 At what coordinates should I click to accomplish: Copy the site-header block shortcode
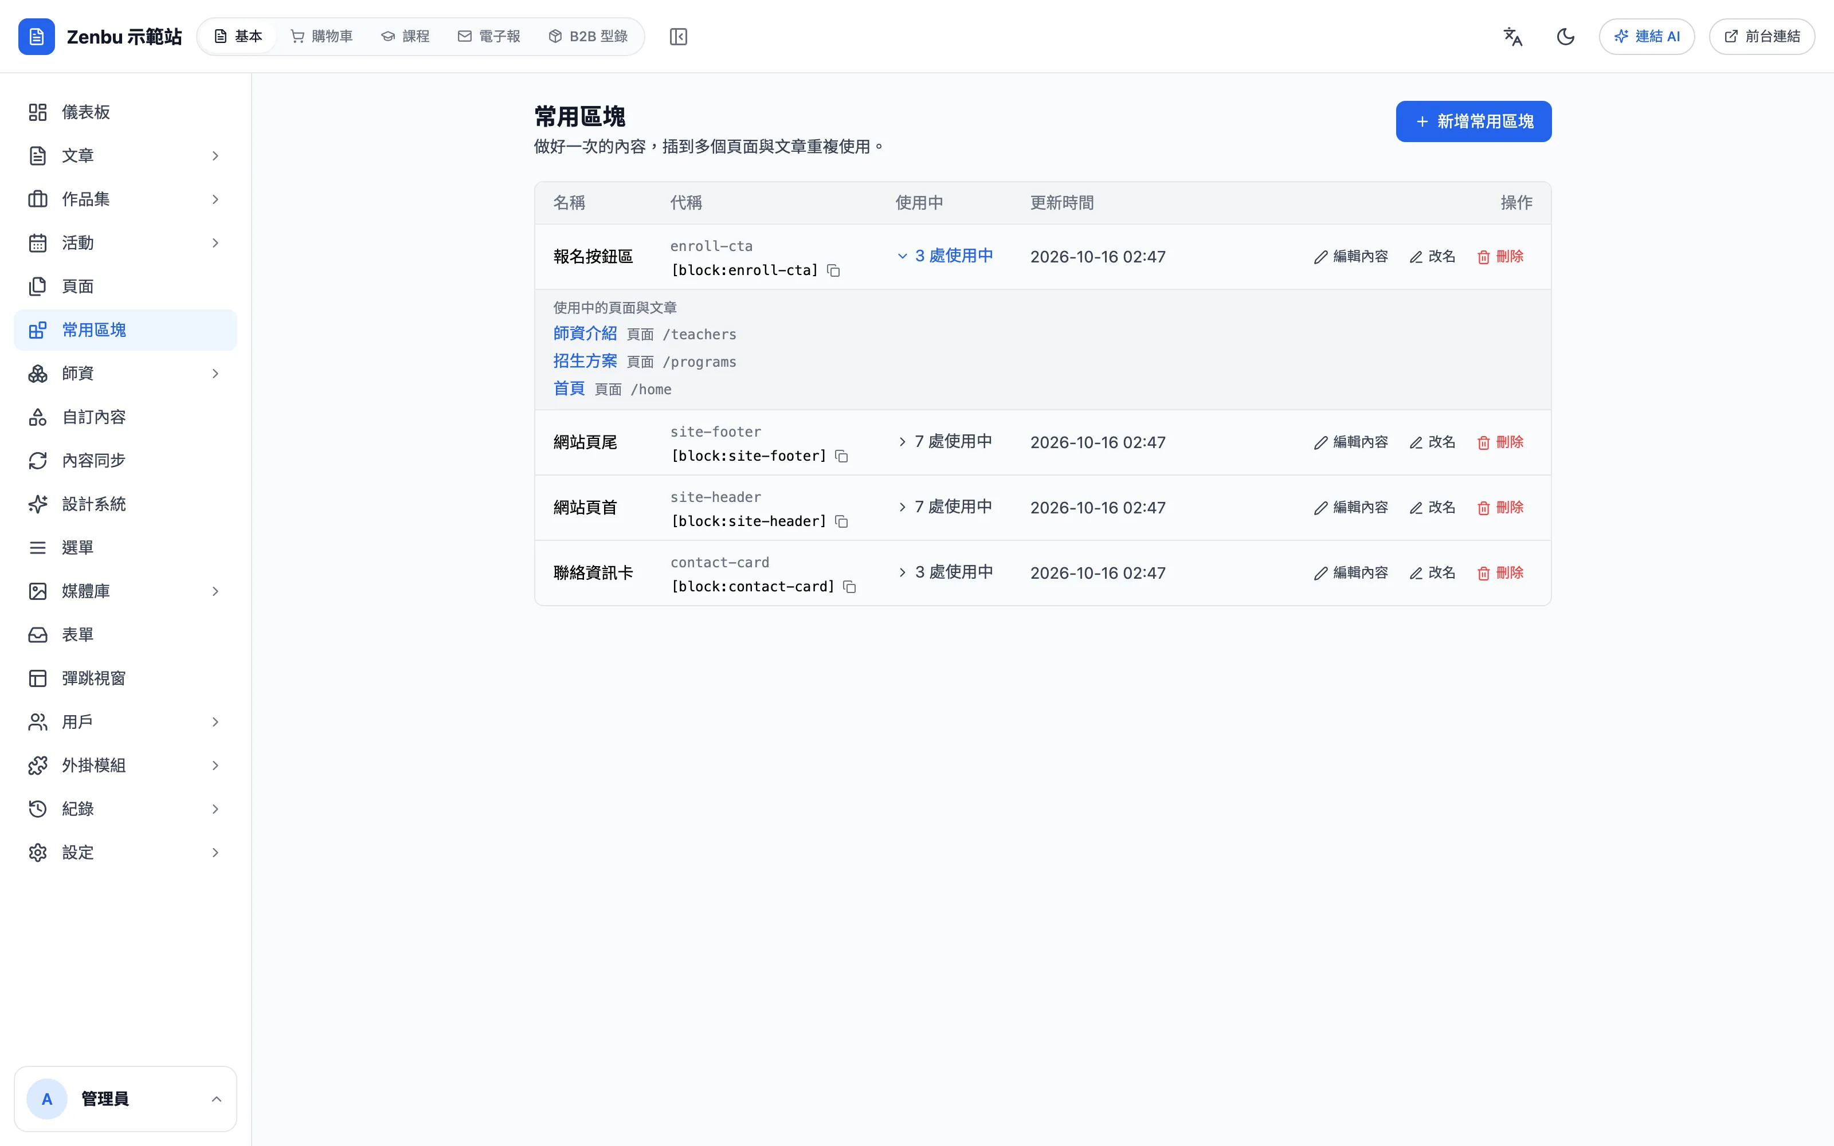[x=841, y=521]
